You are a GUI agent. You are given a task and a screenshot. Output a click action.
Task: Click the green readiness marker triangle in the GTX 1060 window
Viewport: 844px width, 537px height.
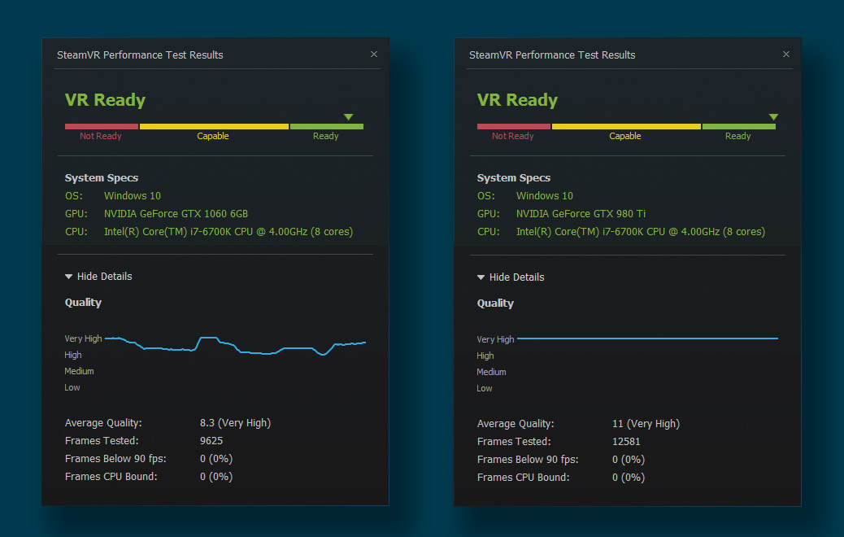(x=349, y=117)
